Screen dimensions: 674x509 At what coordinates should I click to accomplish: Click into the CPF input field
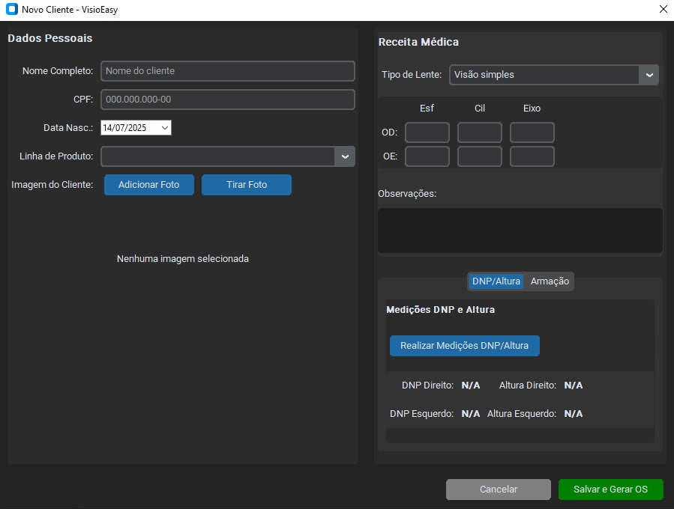[x=228, y=99]
